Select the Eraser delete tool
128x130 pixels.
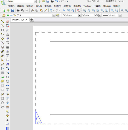pyautogui.click(x=8, y=21)
